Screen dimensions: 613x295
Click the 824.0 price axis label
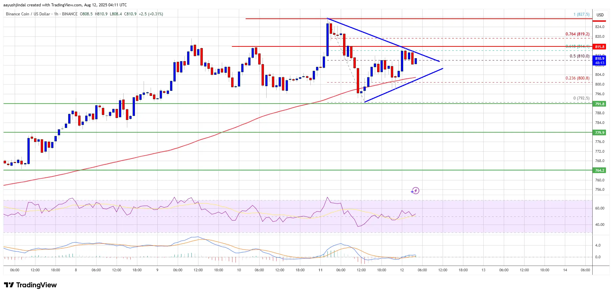click(x=600, y=27)
